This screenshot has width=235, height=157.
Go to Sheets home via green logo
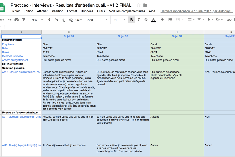(x=2, y=8)
